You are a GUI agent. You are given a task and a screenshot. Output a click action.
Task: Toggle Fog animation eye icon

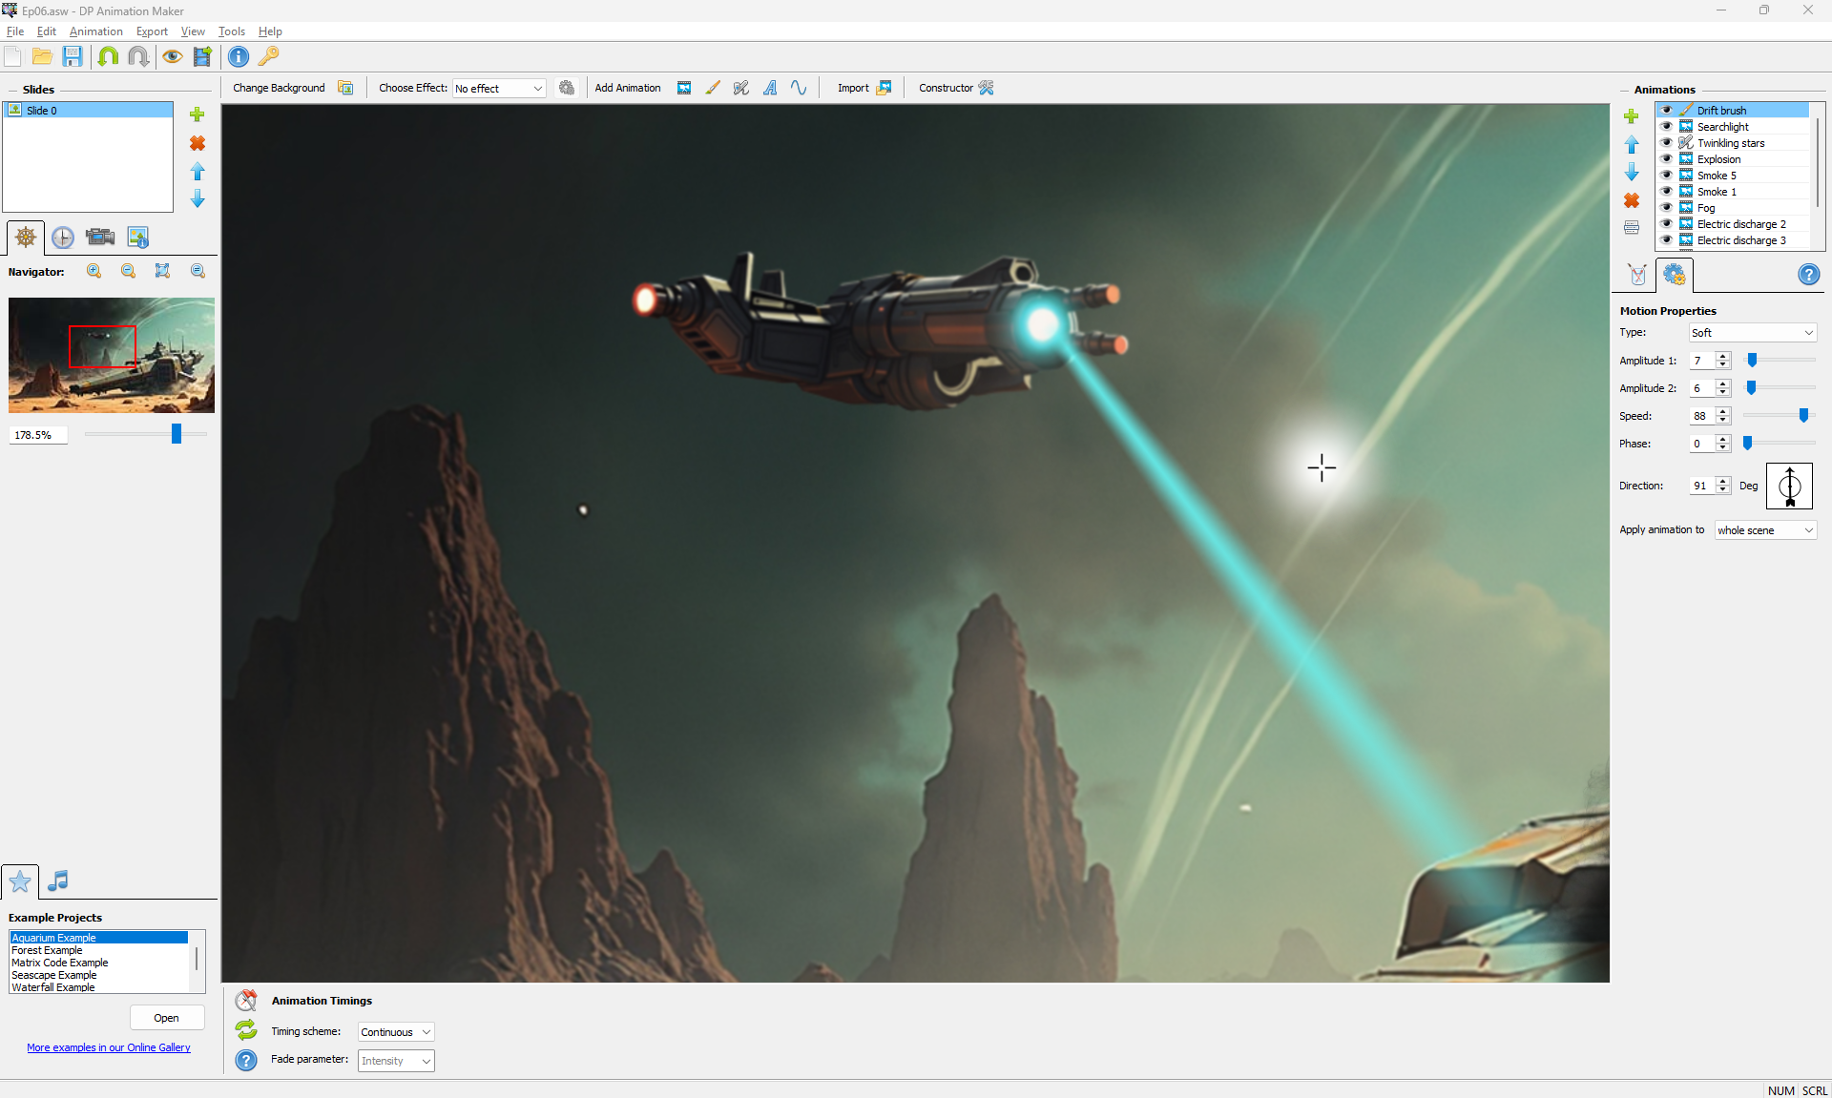tap(1667, 207)
